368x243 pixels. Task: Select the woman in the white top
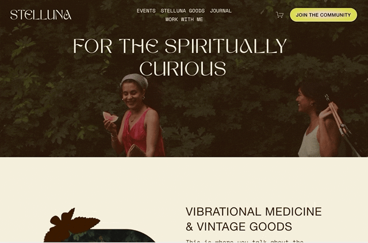coord(317,119)
